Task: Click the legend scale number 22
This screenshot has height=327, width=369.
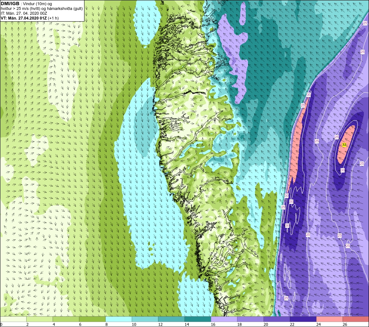Action: pos(292,324)
